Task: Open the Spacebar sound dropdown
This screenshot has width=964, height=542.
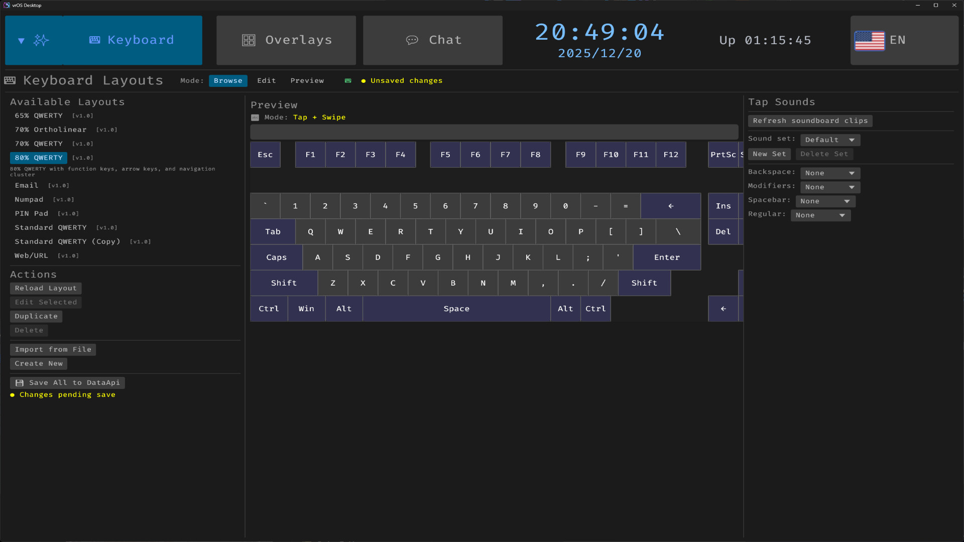Action: 825,201
